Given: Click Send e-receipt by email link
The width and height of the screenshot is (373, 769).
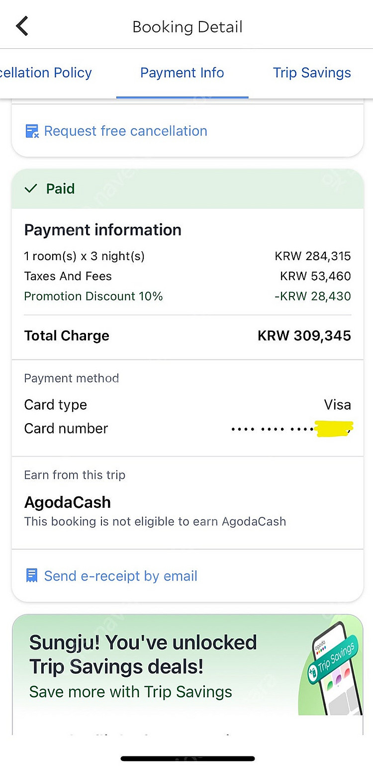Looking at the screenshot, I should 120,576.
